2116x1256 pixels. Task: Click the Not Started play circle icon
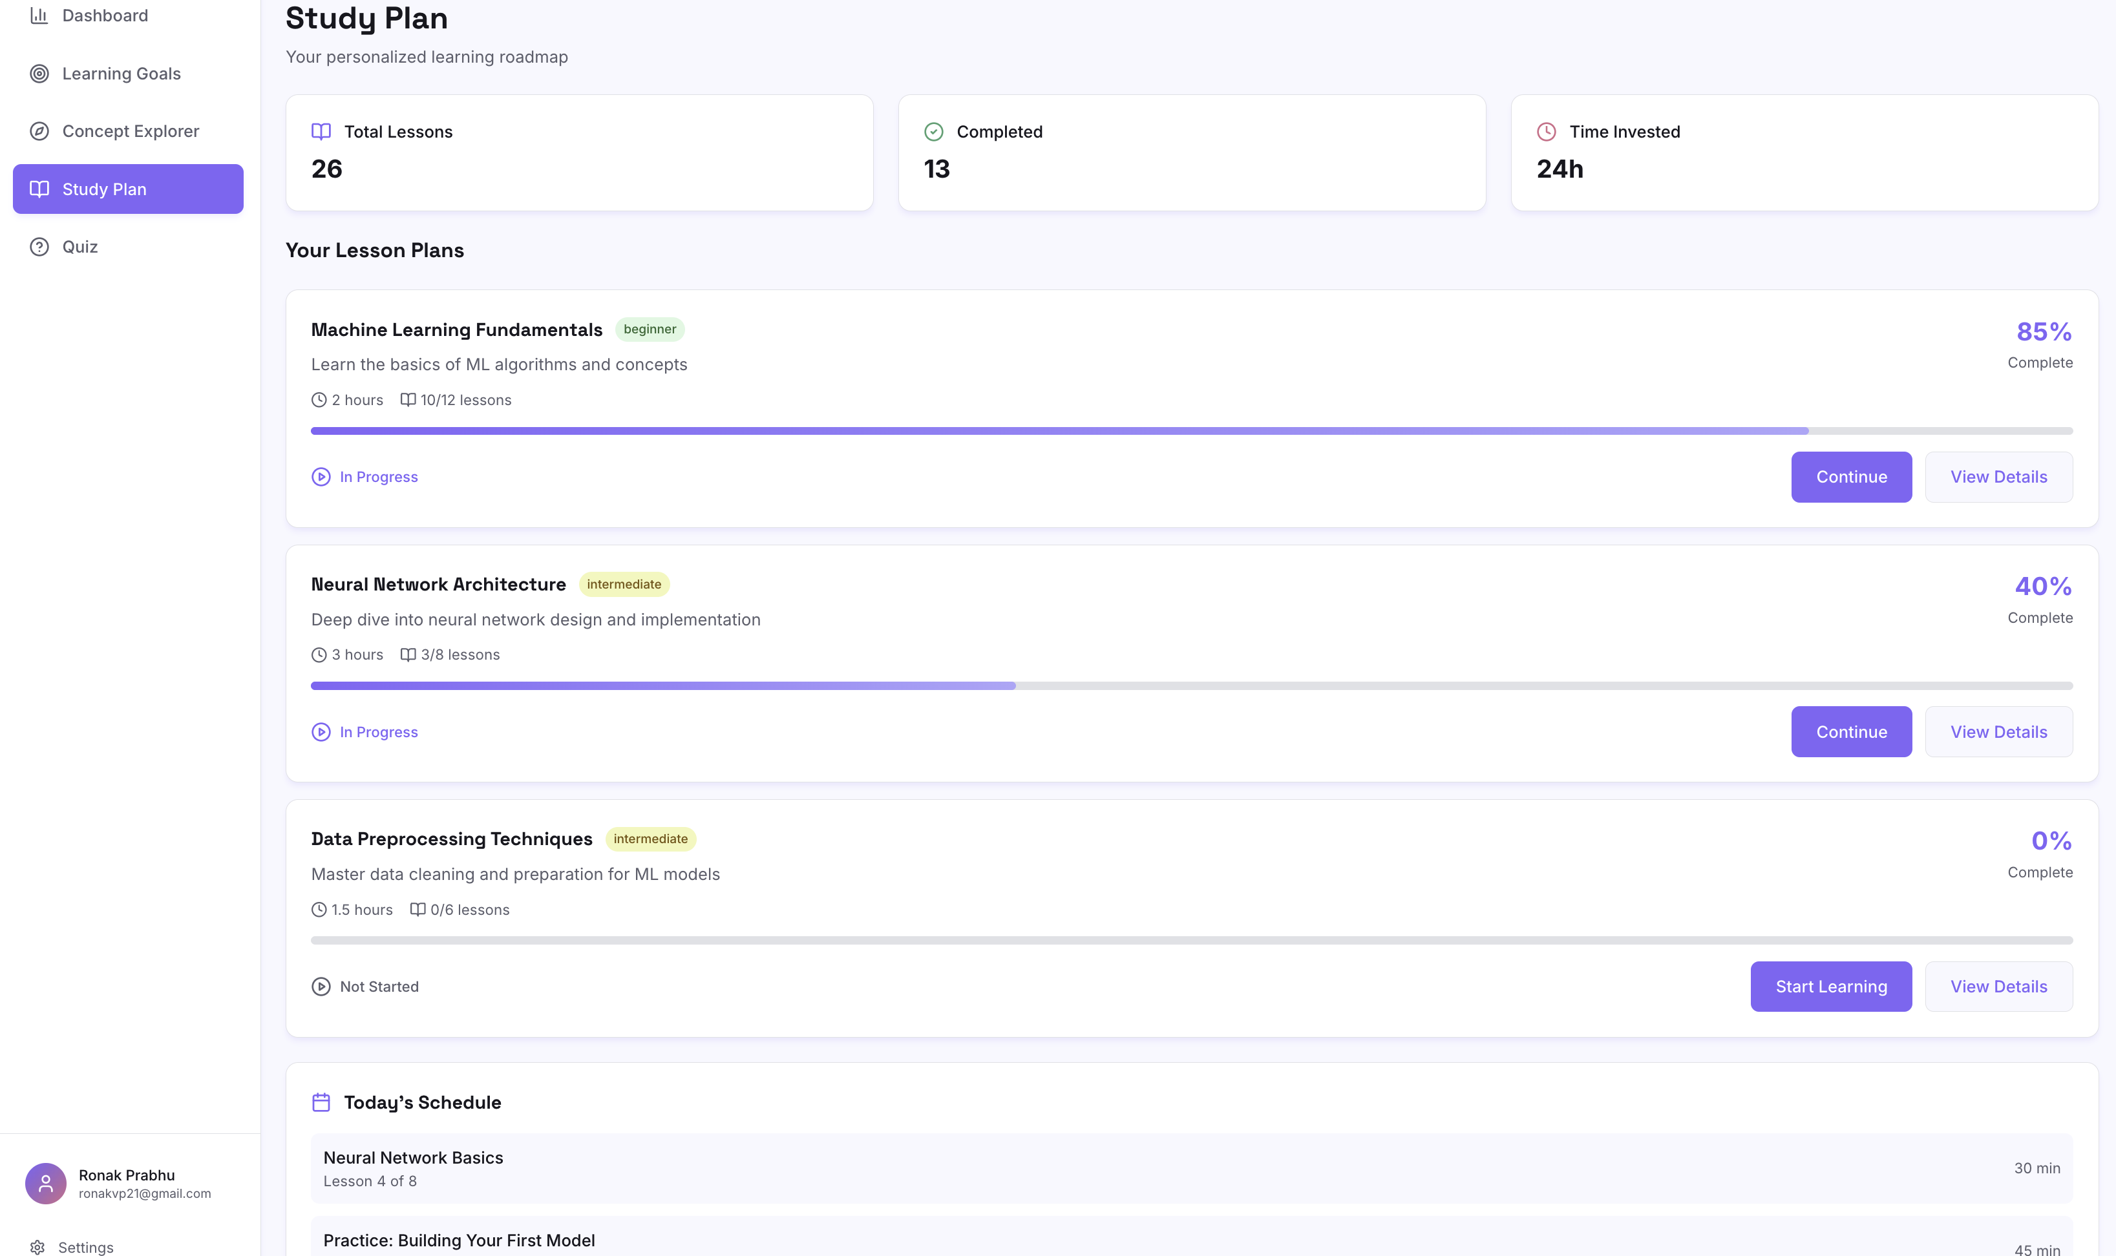coord(321,987)
